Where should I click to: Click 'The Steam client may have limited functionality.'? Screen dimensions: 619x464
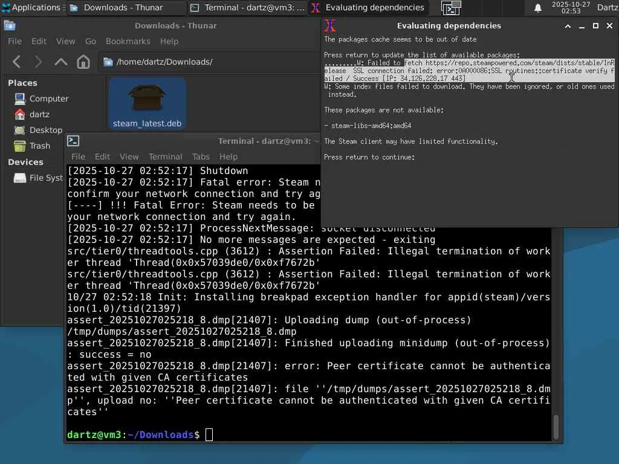pos(411,141)
